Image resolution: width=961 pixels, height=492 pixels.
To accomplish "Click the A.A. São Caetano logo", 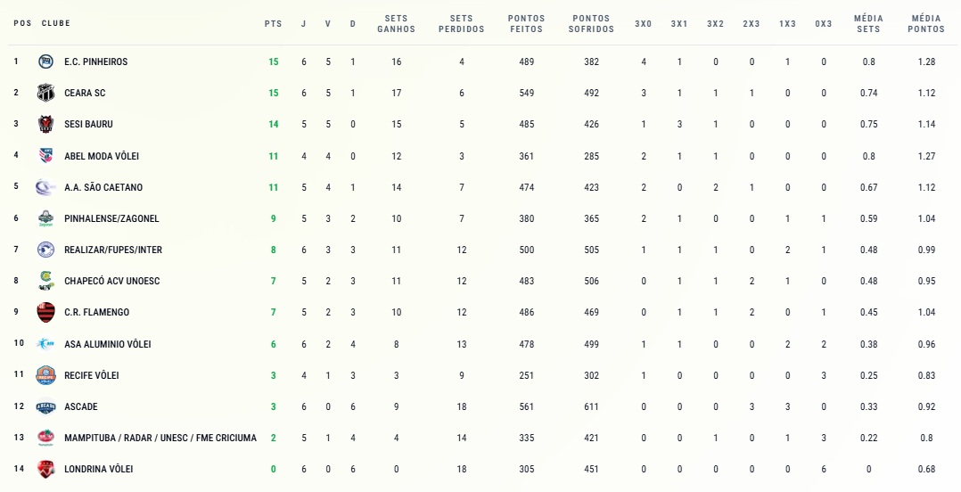I will (45, 187).
